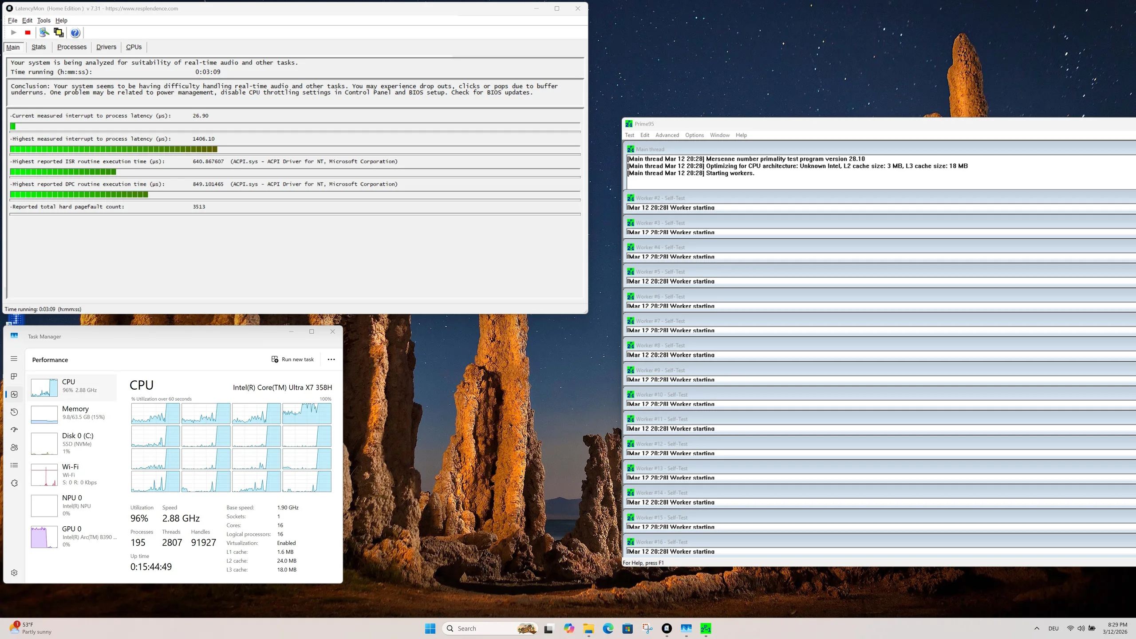Screen dimensions: 1136x639
Task: Expand Task Manager hamburger navigation menu
Action: 14,359
